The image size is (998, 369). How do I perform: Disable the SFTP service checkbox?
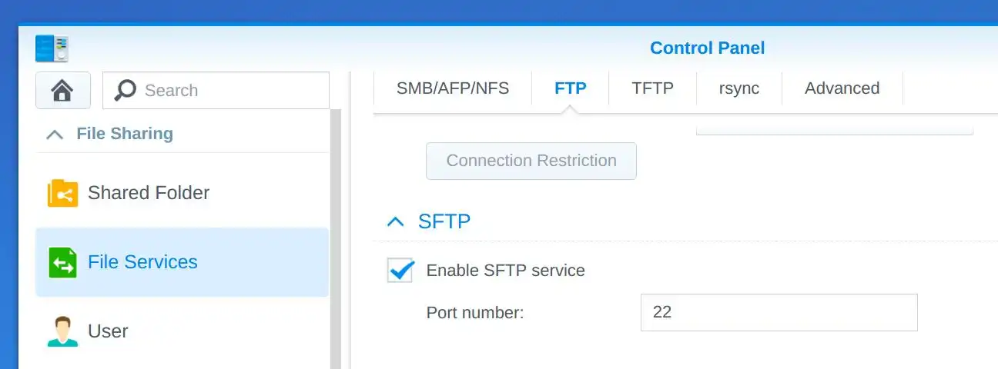tap(400, 271)
